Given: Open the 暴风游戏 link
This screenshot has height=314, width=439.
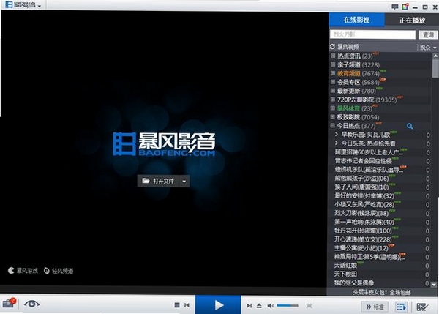Looking at the screenshot, I should tap(23, 271).
